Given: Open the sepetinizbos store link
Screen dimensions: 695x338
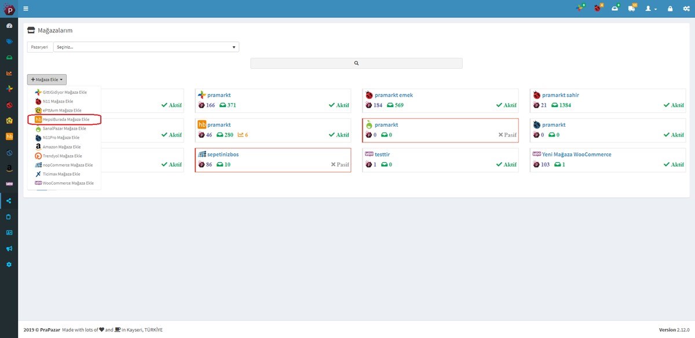Looking at the screenshot, I should [223, 155].
